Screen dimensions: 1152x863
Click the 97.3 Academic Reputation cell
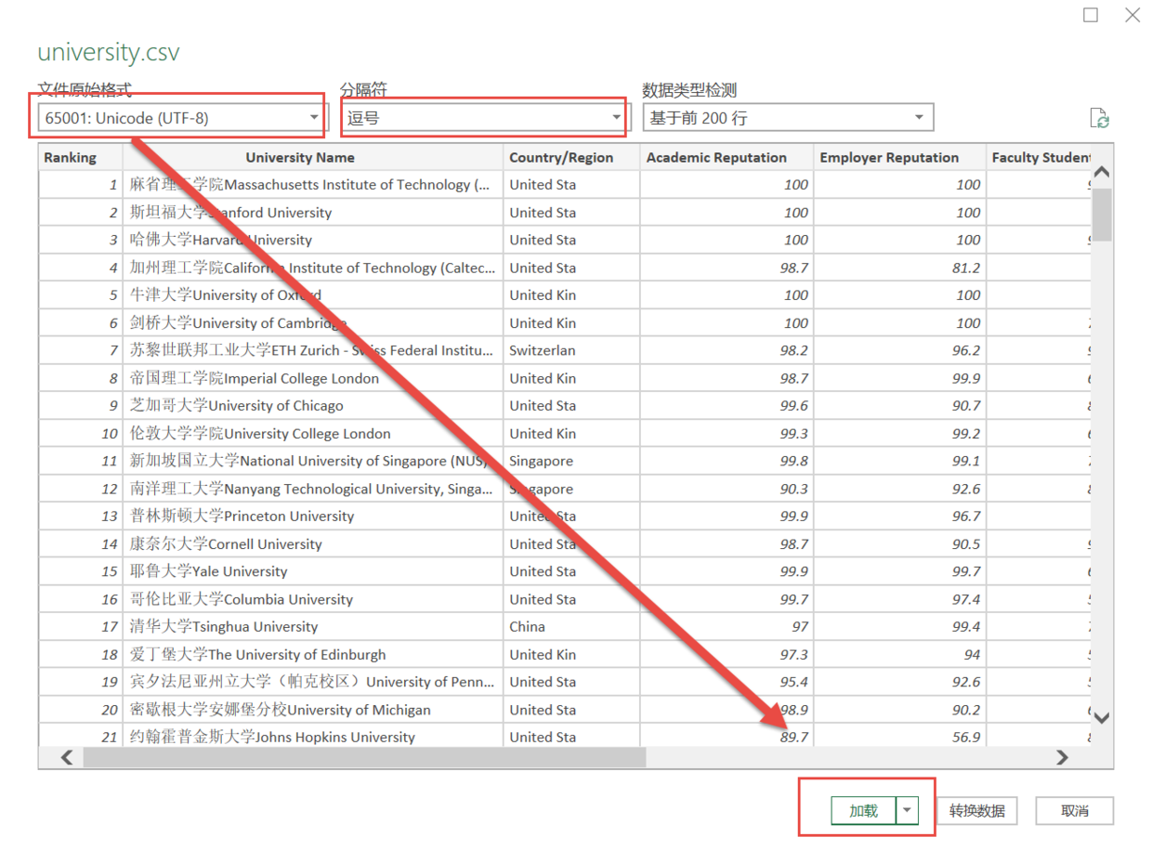tap(727, 655)
